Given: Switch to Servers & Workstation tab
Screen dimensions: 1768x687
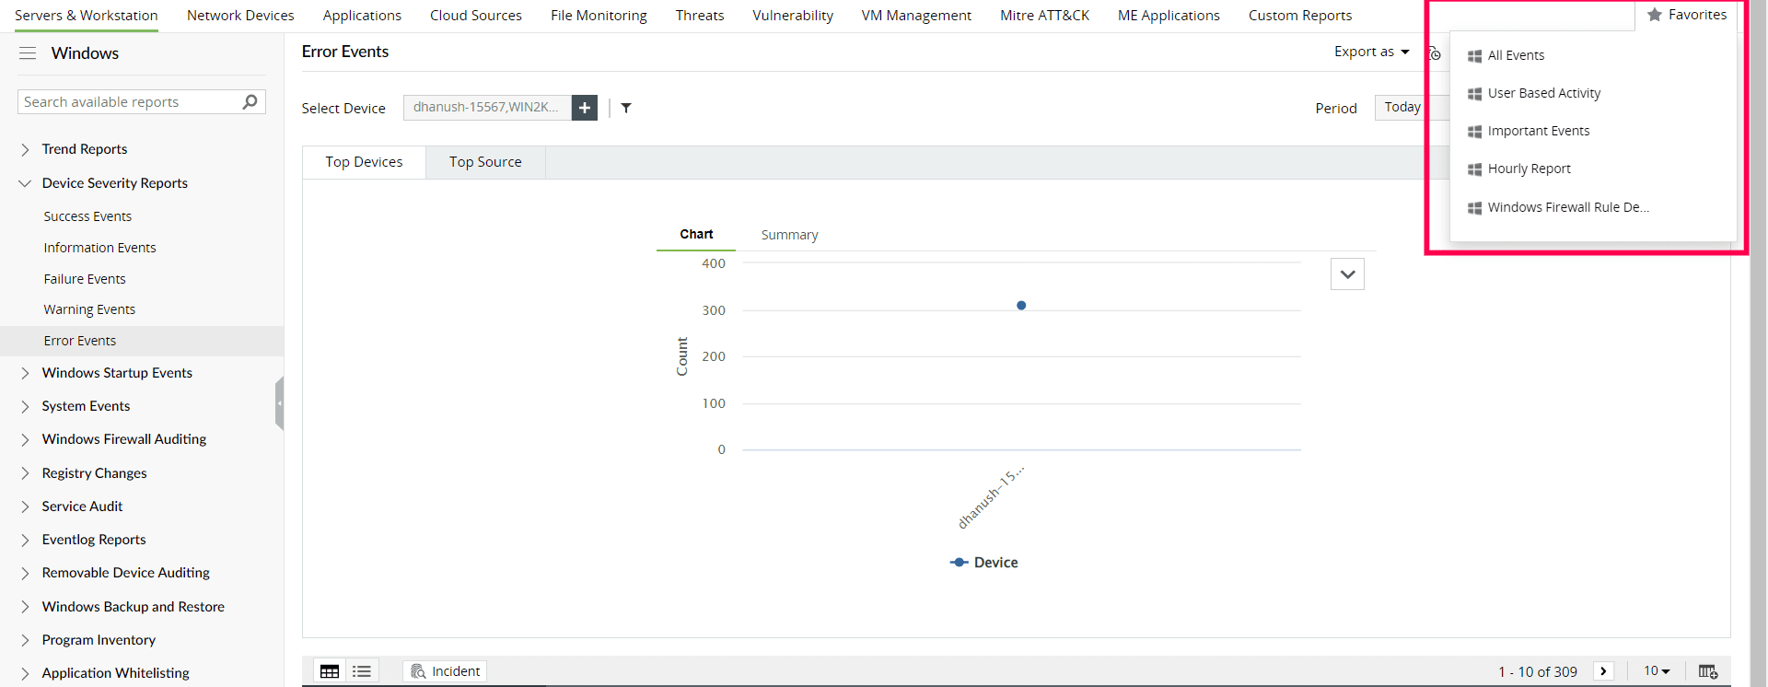Looking at the screenshot, I should tap(87, 16).
